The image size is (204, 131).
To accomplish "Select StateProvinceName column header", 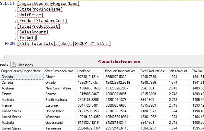I will click(59, 71).
